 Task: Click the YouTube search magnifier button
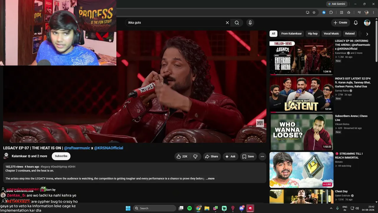pos(237,22)
